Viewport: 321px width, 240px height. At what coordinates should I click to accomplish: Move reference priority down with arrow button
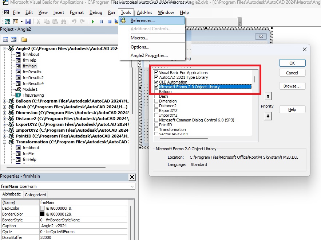click(x=268, y=116)
